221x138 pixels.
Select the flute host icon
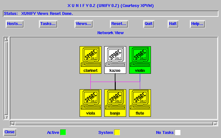click(140, 103)
